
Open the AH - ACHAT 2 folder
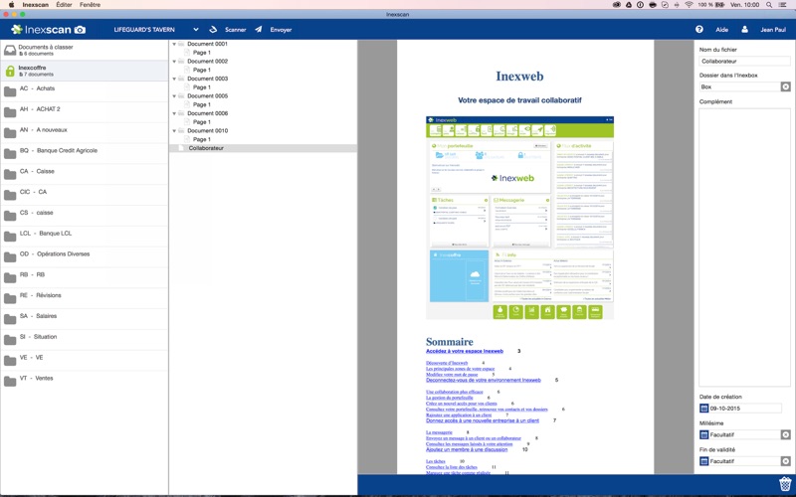[85, 112]
